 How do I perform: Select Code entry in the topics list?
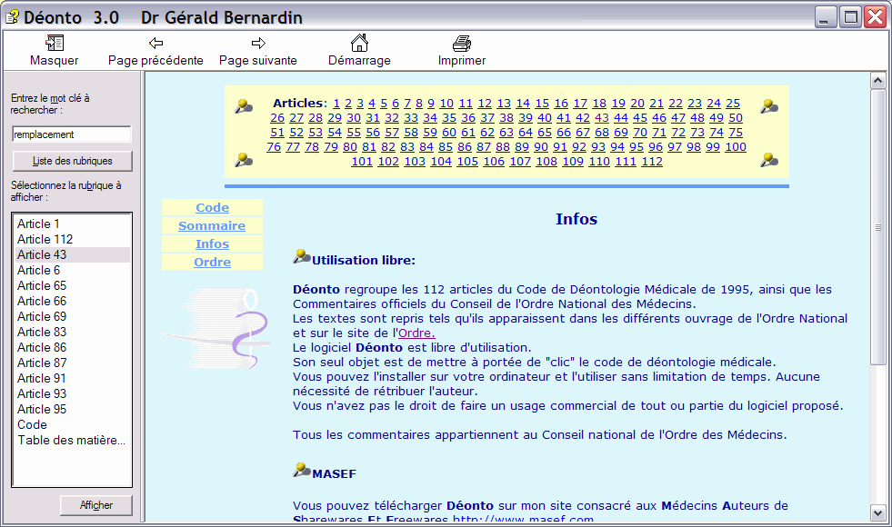click(72, 424)
